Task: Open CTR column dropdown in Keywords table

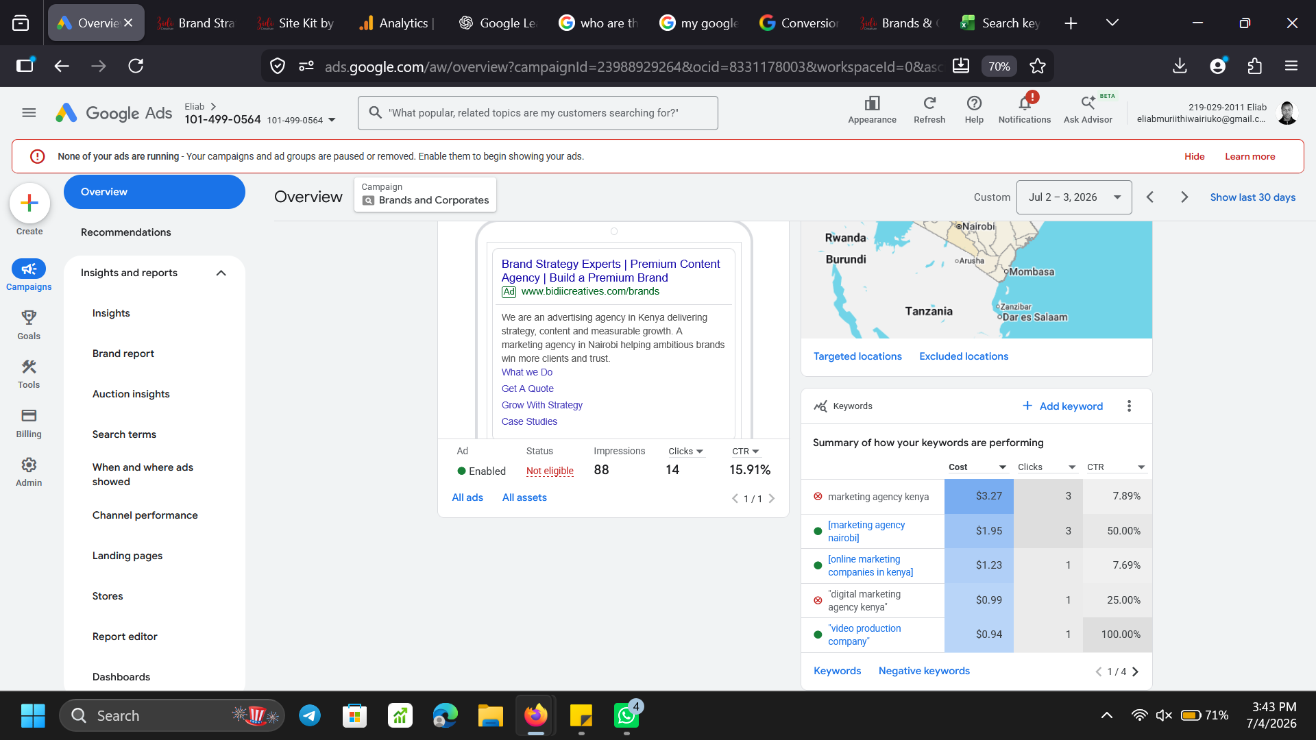Action: tap(1116, 467)
